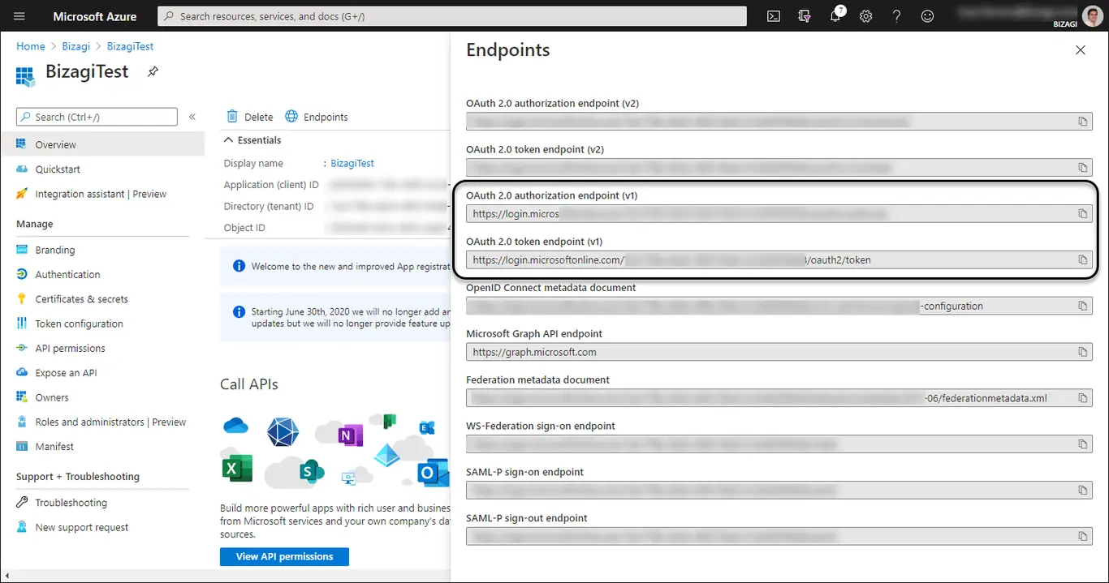Image resolution: width=1109 pixels, height=583 pixels.
Task: Launch Cloud Shell from top bar
Action: pyautogui.click(x=775, y=16)
